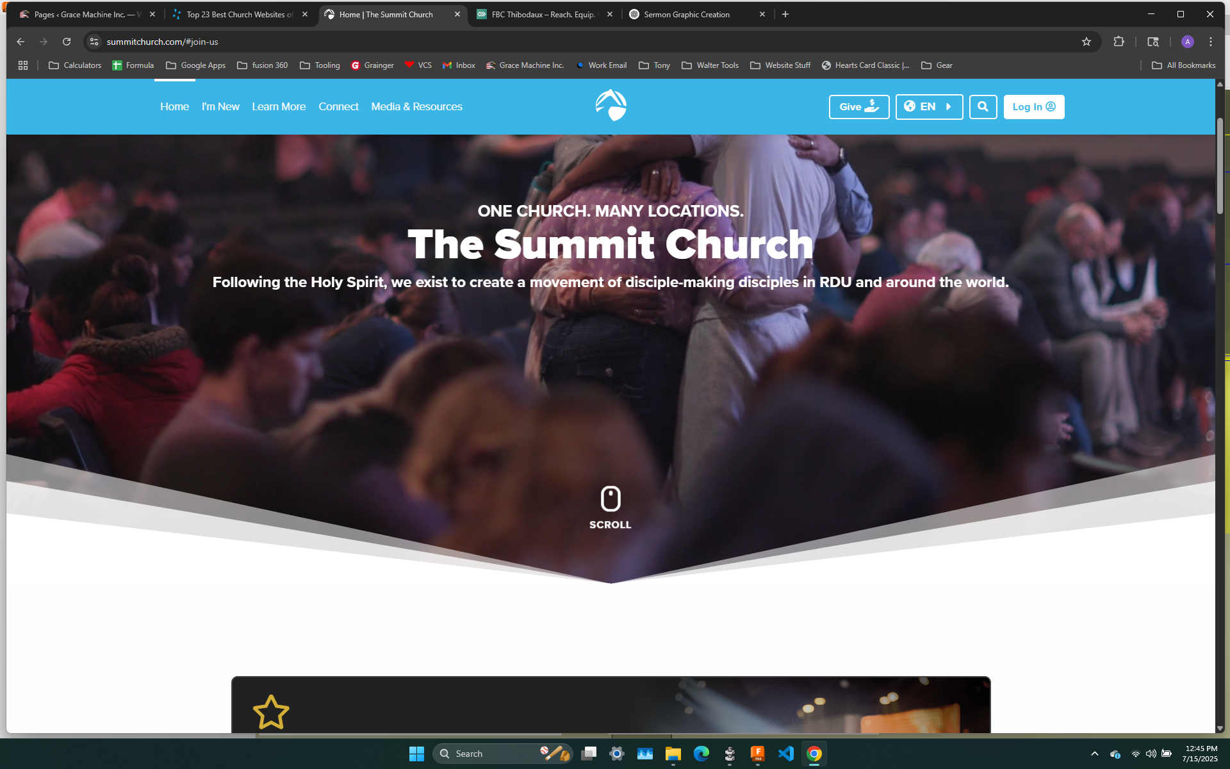Bookmark this page with star icon

click(x=1086, y=42)
